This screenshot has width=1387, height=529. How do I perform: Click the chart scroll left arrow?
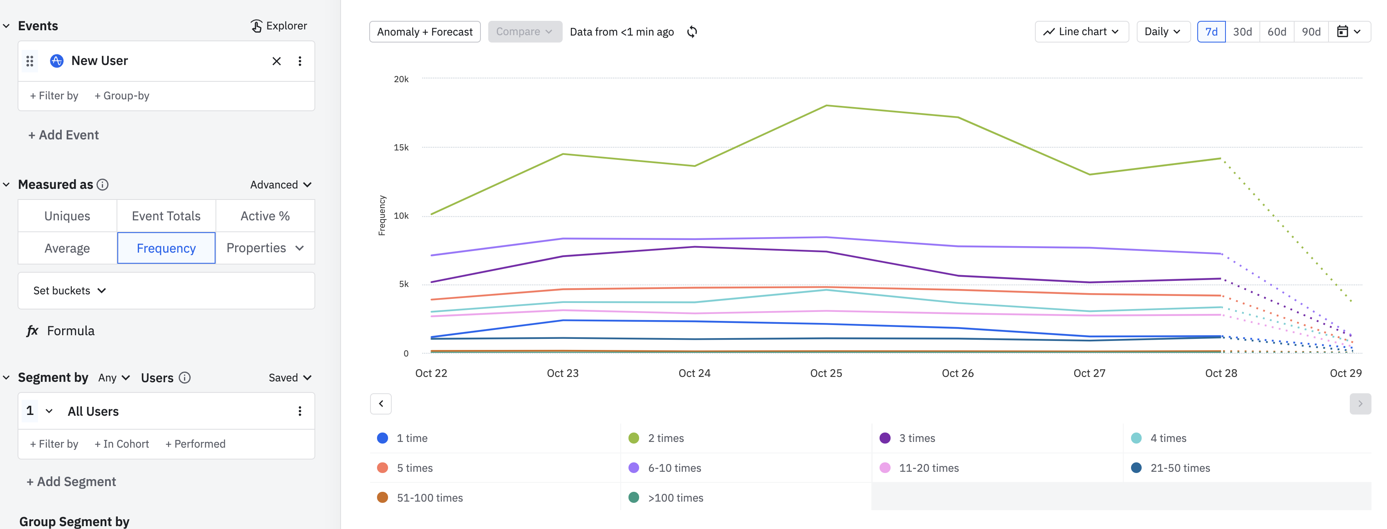(381, 403)
